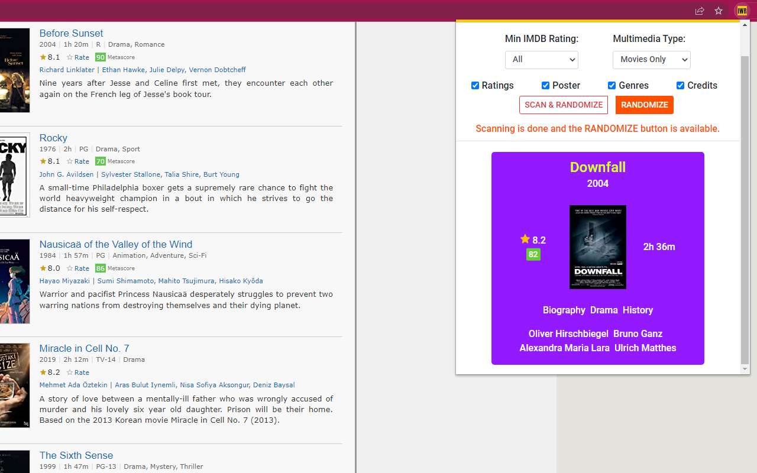757x473 pixels.
Task: Click Mahito Tsujimura link
Action: tap(186, 281)
